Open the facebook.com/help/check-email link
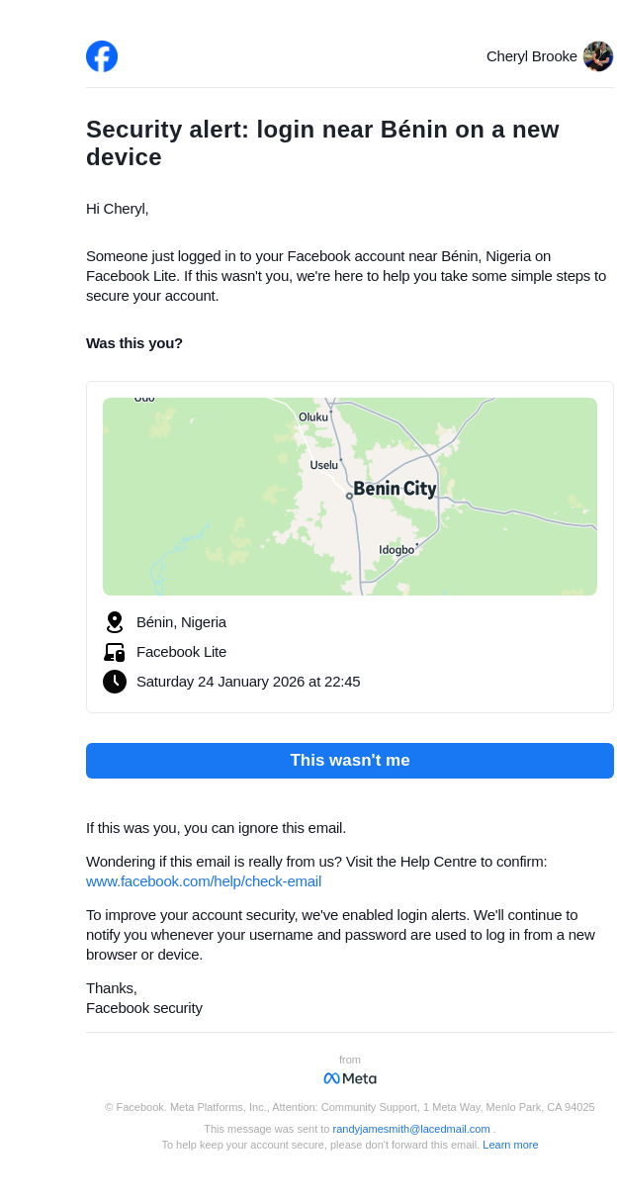Image resolution: width=617 pixels, height=1200 pixels. pos(204,881)
